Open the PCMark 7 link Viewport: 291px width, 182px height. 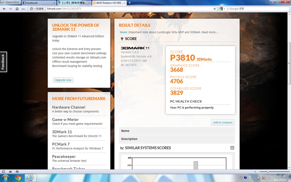pos(61,144)
